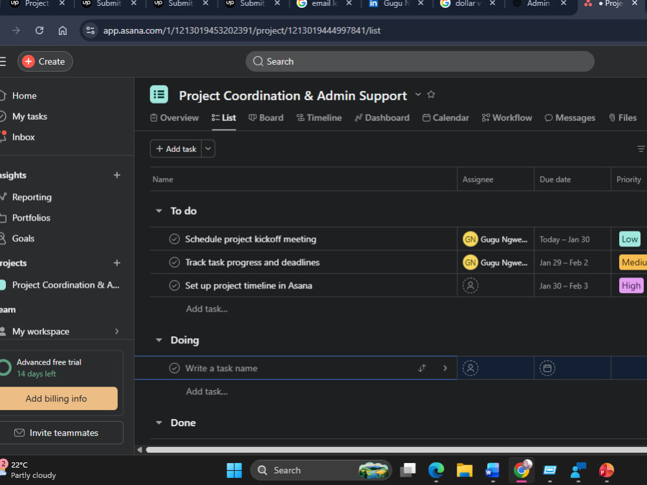Image resolution: width=647 pixels, height=485 pixels.
Task: Click the horizontal scrollbar below the task list
Action: click(x=396, y=449)
